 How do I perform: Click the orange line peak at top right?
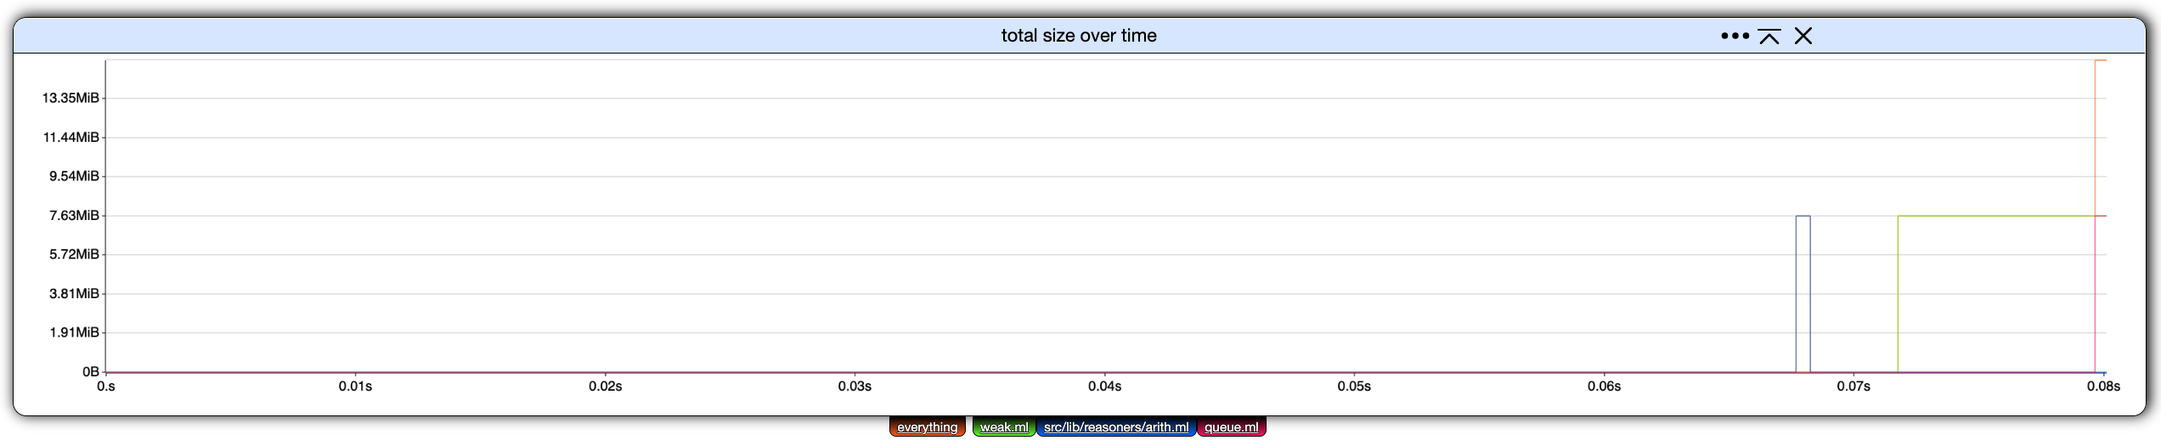point(2100,60)
